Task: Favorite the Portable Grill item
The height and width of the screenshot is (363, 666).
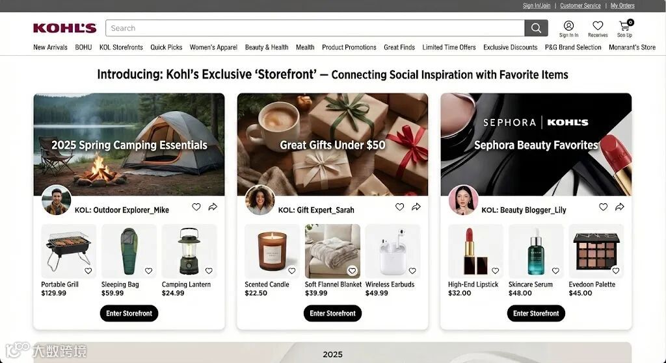Action: [88, 271]
